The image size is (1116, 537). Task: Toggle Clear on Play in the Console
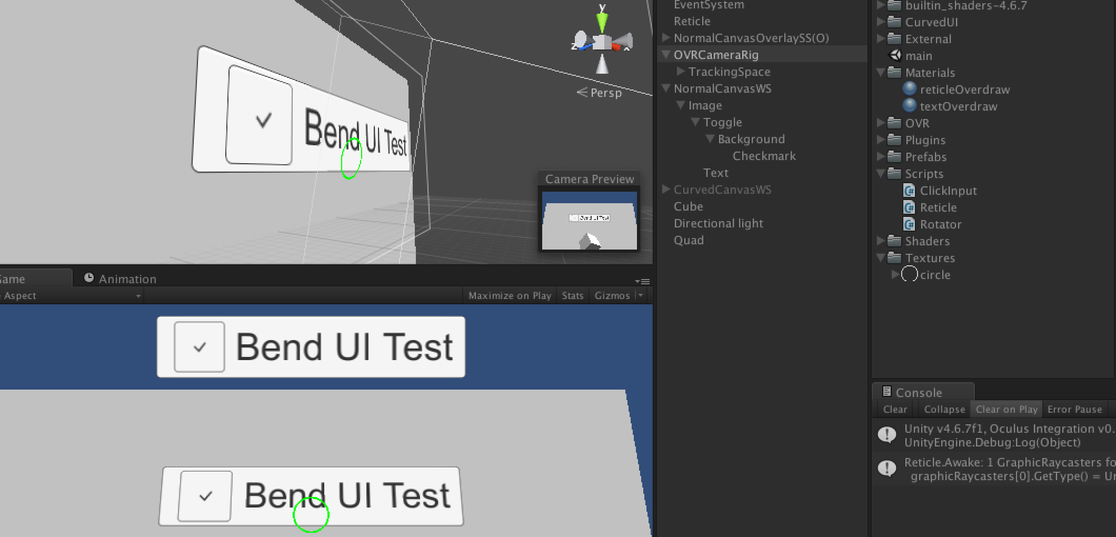[1006, 410]
